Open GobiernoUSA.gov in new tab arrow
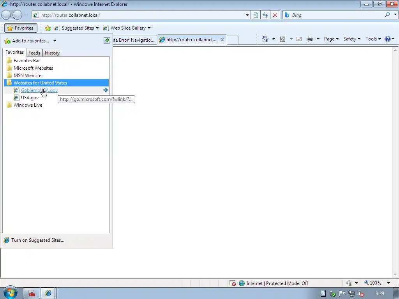The width and height of the screenshot is (399, 299). [105, 90]
